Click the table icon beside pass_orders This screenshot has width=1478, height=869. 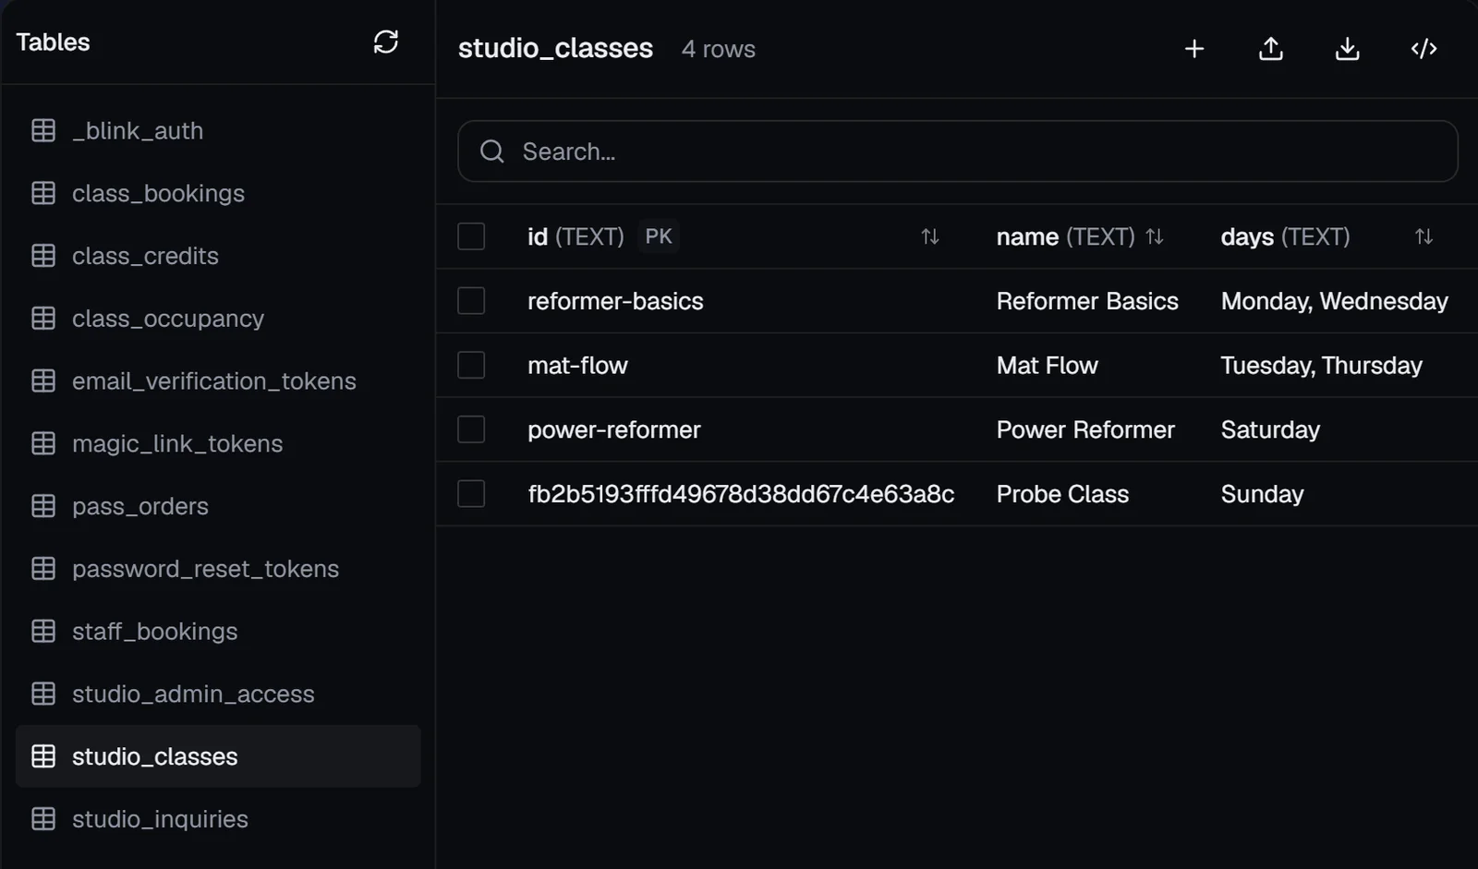click(43, 506)
